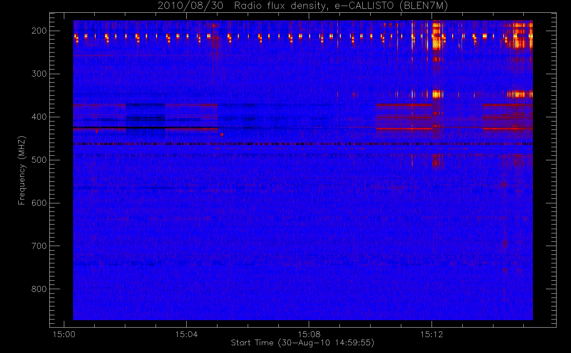Image resolution: width=571 pixels, height=353 pixels.
Task: Click the 'Start Time (30-Aug-10 14:59:55)' x-axis label
Action: tap(302, 343)
